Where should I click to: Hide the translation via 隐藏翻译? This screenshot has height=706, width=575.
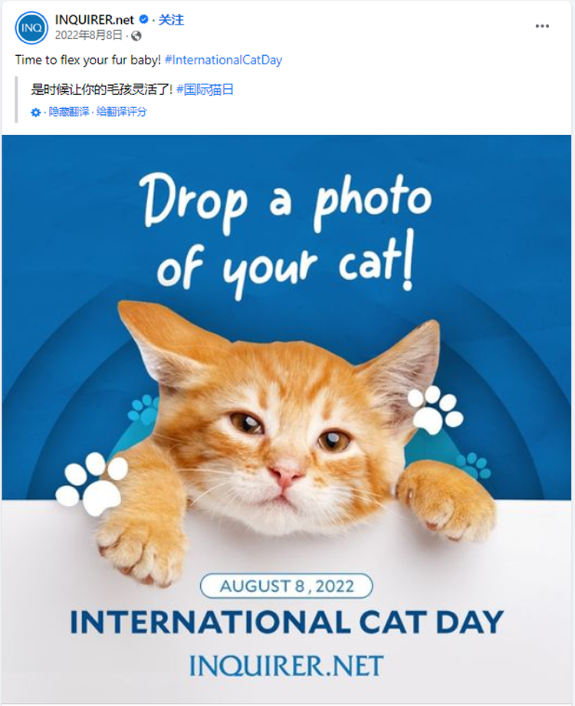69,112
